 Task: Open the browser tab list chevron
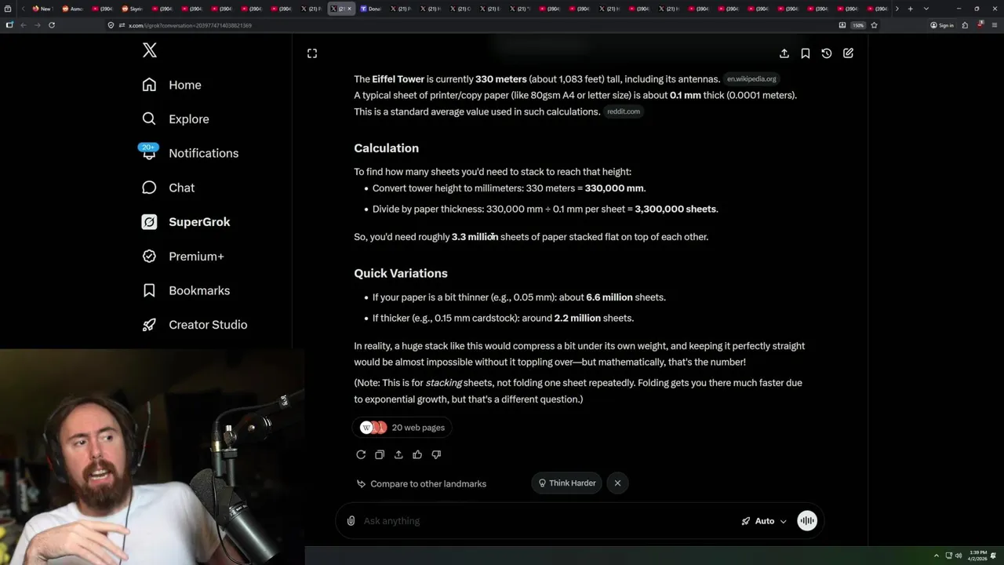pyautogui.click(x=926, y=9)
